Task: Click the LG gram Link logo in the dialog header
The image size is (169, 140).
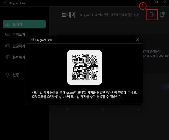Action: [x=32, y=40]
